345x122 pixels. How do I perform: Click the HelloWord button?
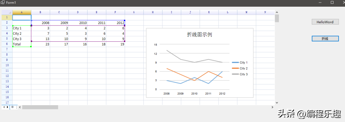[325, 22]
